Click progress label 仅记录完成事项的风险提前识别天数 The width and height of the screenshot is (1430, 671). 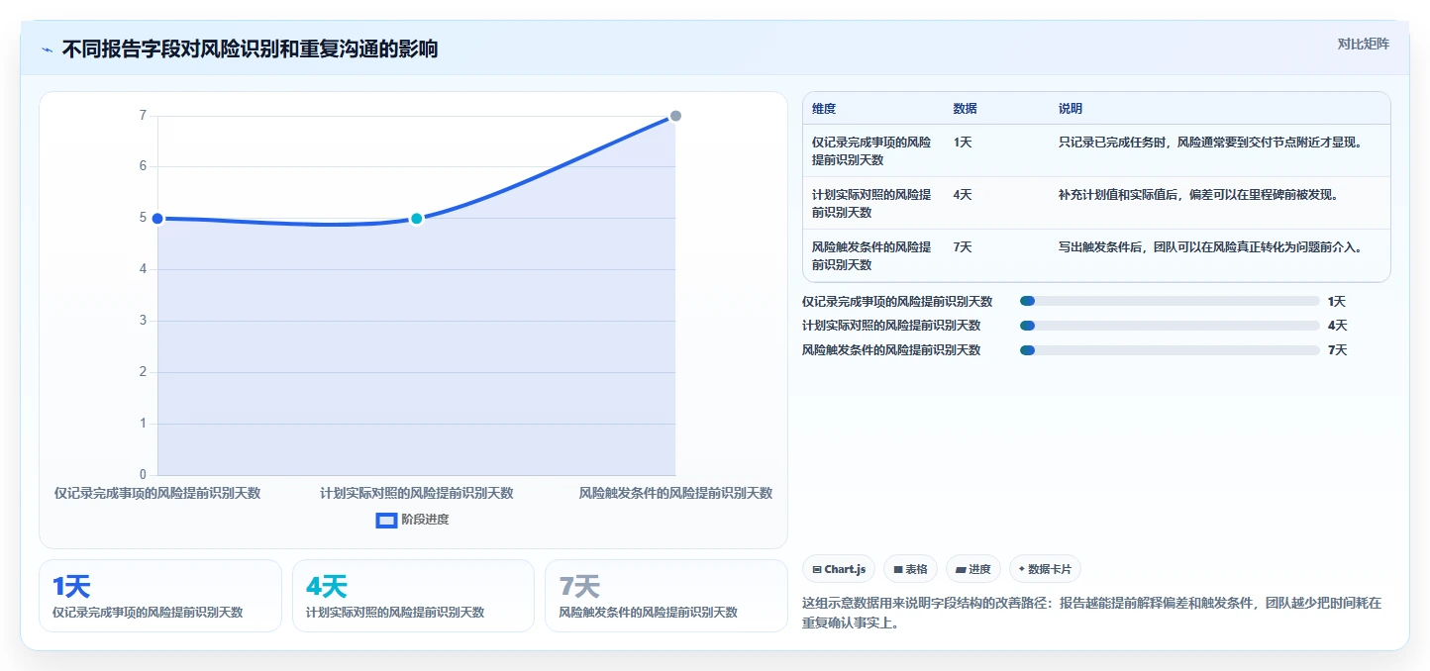click(x=897, y=302)
